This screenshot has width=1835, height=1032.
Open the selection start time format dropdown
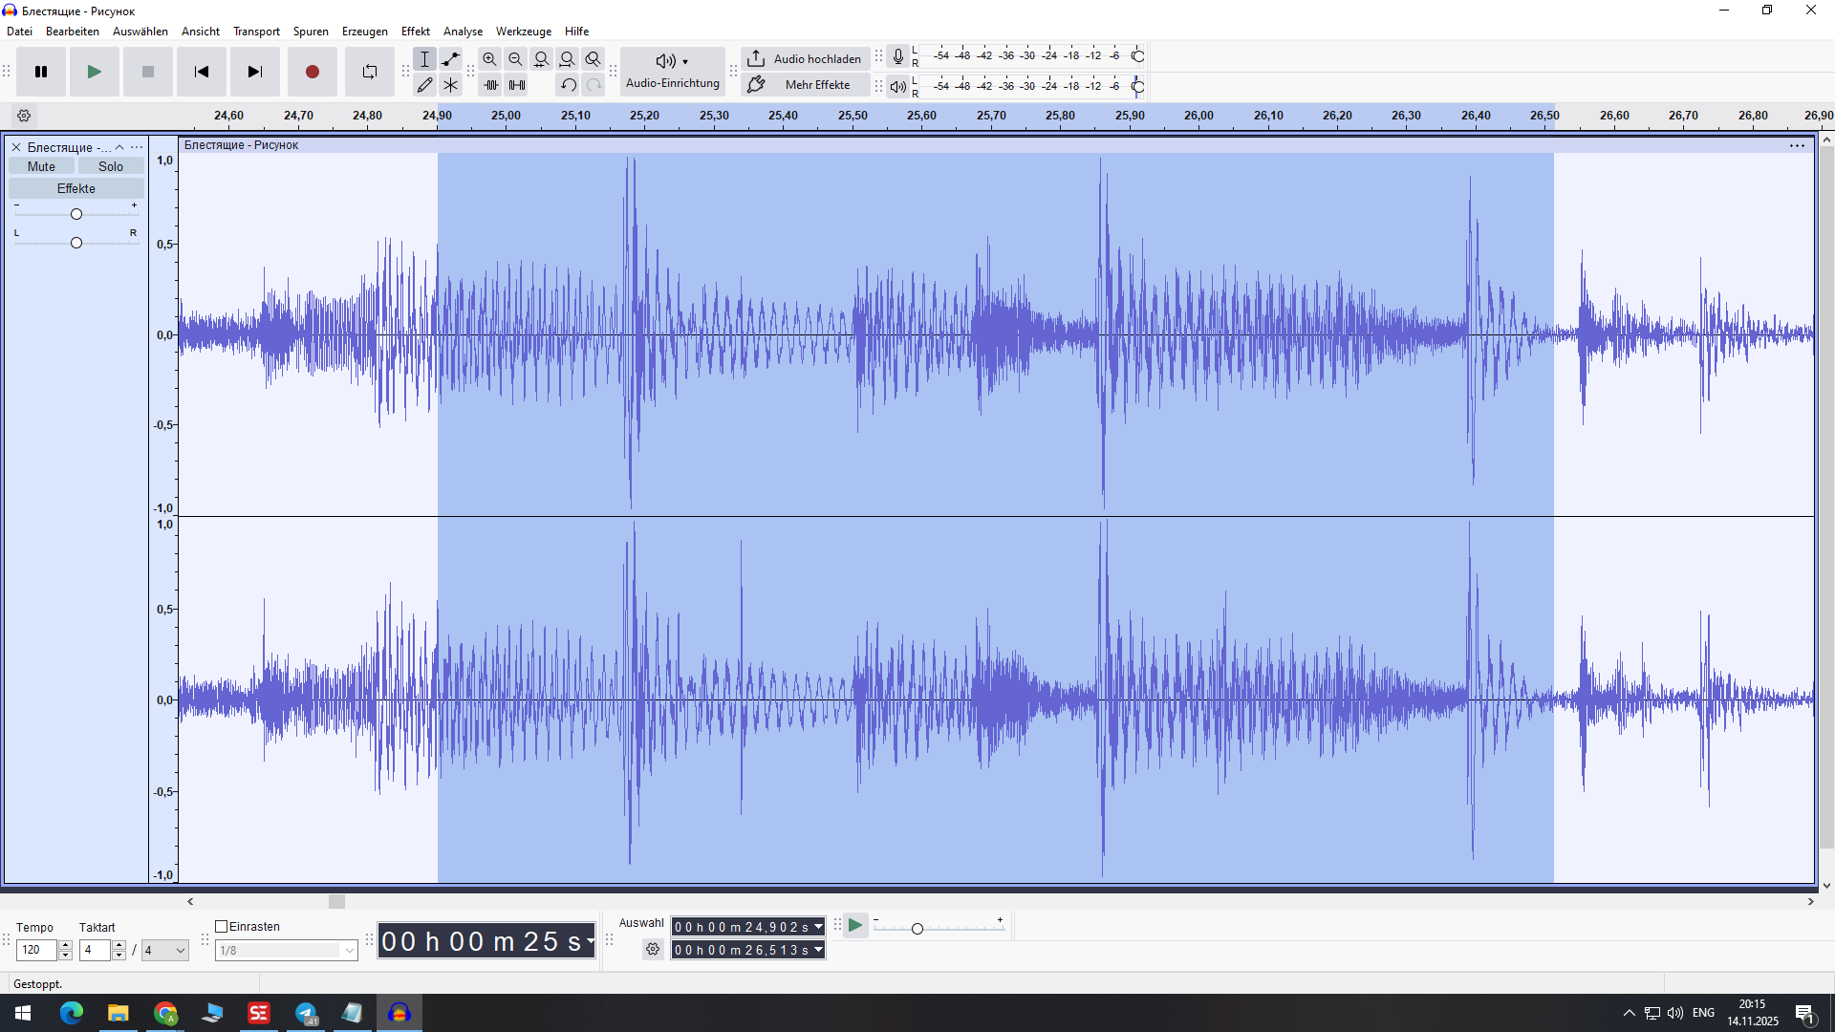819,927
